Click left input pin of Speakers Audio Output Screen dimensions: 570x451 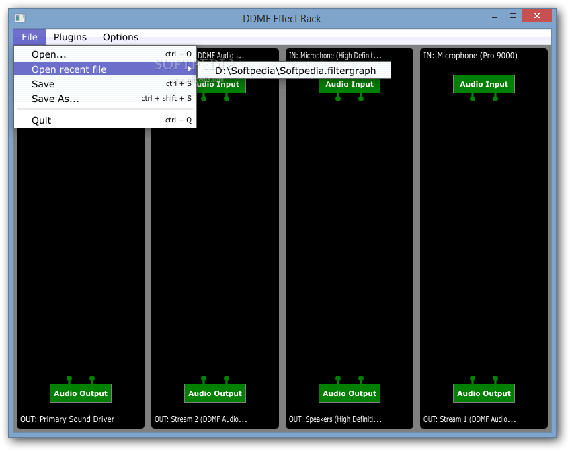pos(338,380)
